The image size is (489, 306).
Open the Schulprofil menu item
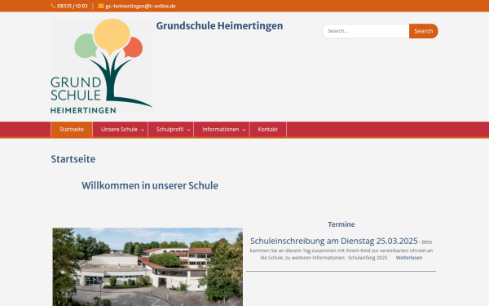(x=170, y=129)
